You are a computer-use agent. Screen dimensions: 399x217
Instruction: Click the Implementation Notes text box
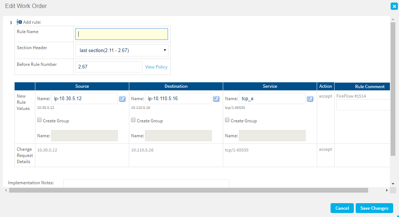[x=146, y=183]
